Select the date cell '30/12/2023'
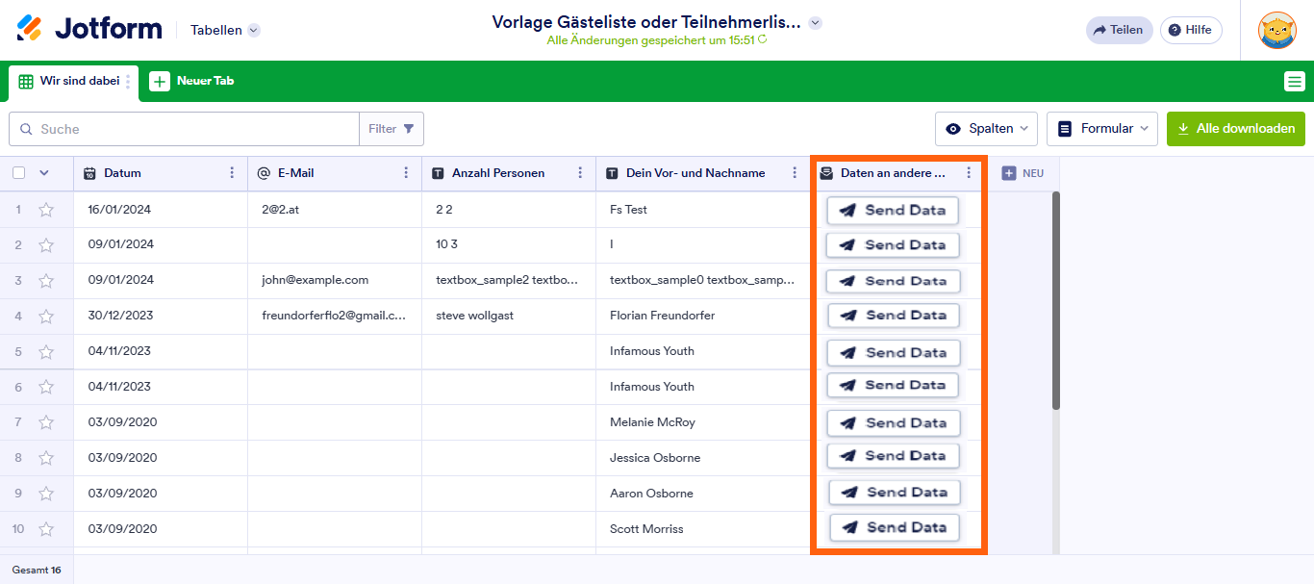1314x584 pixels. pos(161,317)
